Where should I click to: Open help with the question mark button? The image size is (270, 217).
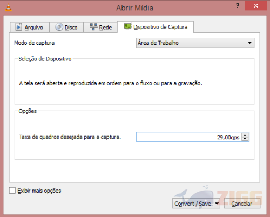click(238, 5)
